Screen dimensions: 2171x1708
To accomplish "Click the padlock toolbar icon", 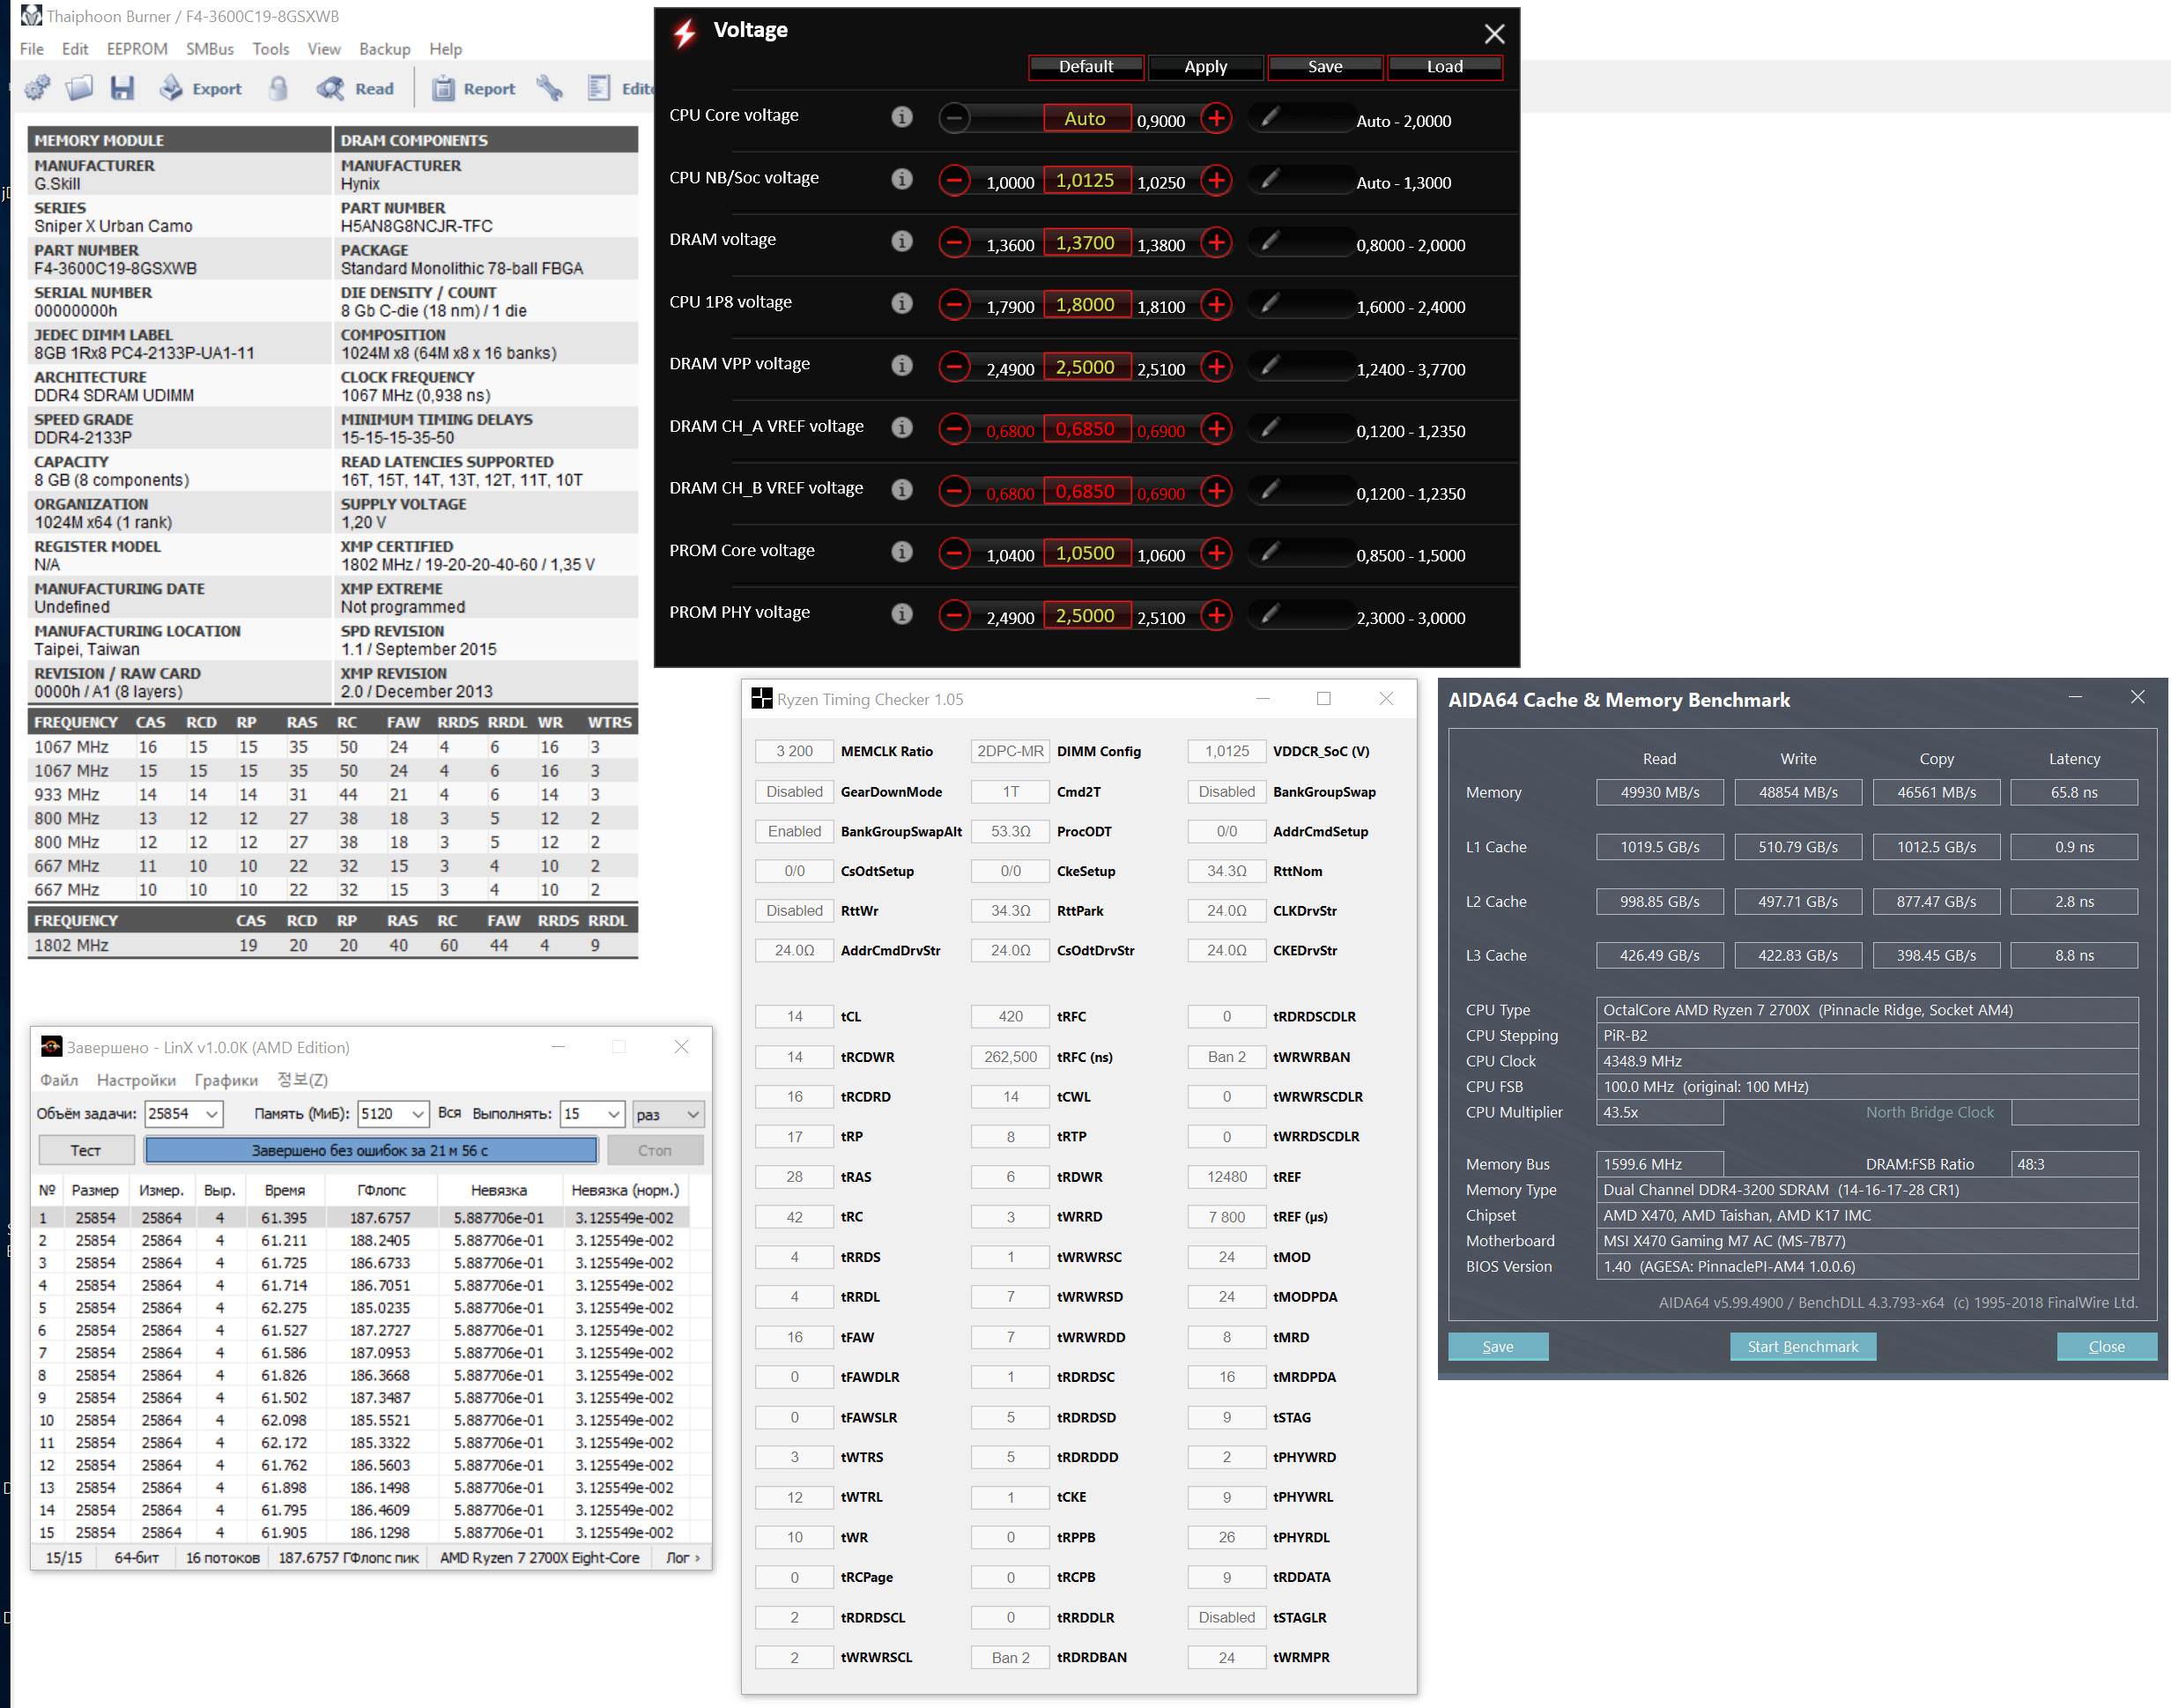I will (x=278, y=88).
